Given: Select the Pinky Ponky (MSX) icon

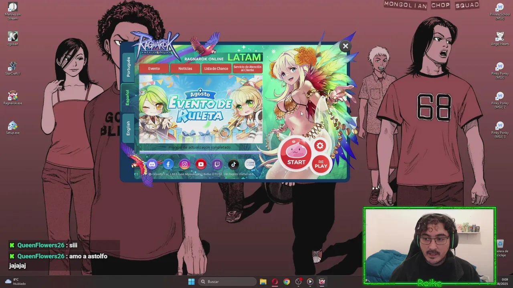Looking at the screenshot, I should [x=500, y=70].
